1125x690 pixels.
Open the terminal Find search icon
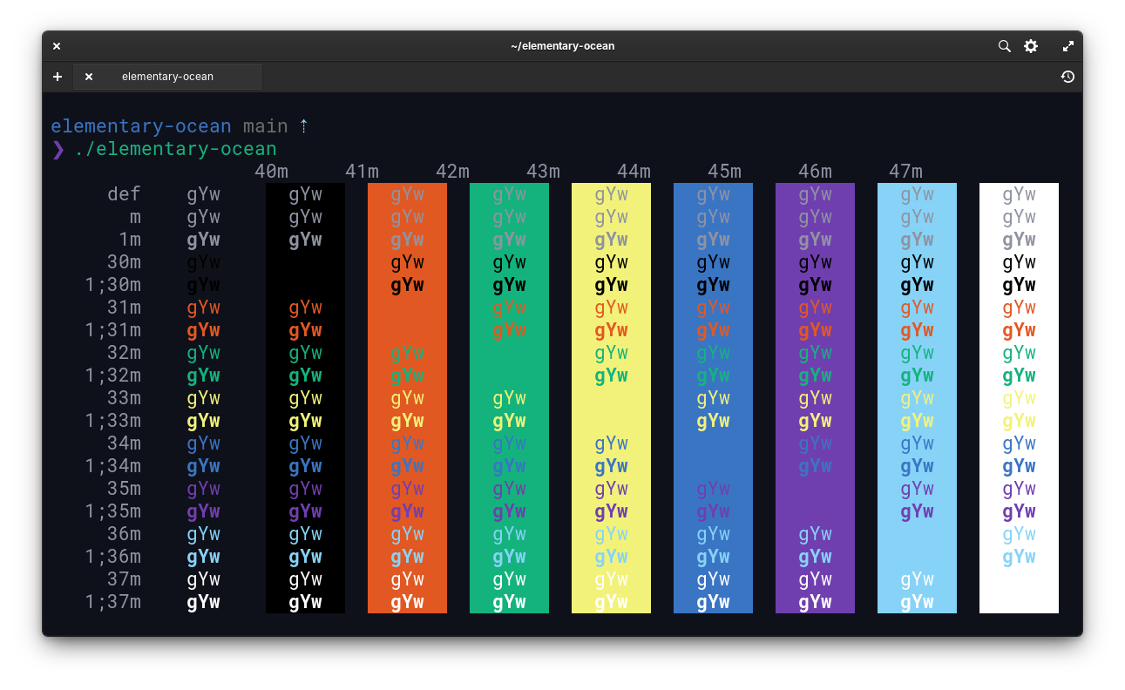tap(1004, 46)
